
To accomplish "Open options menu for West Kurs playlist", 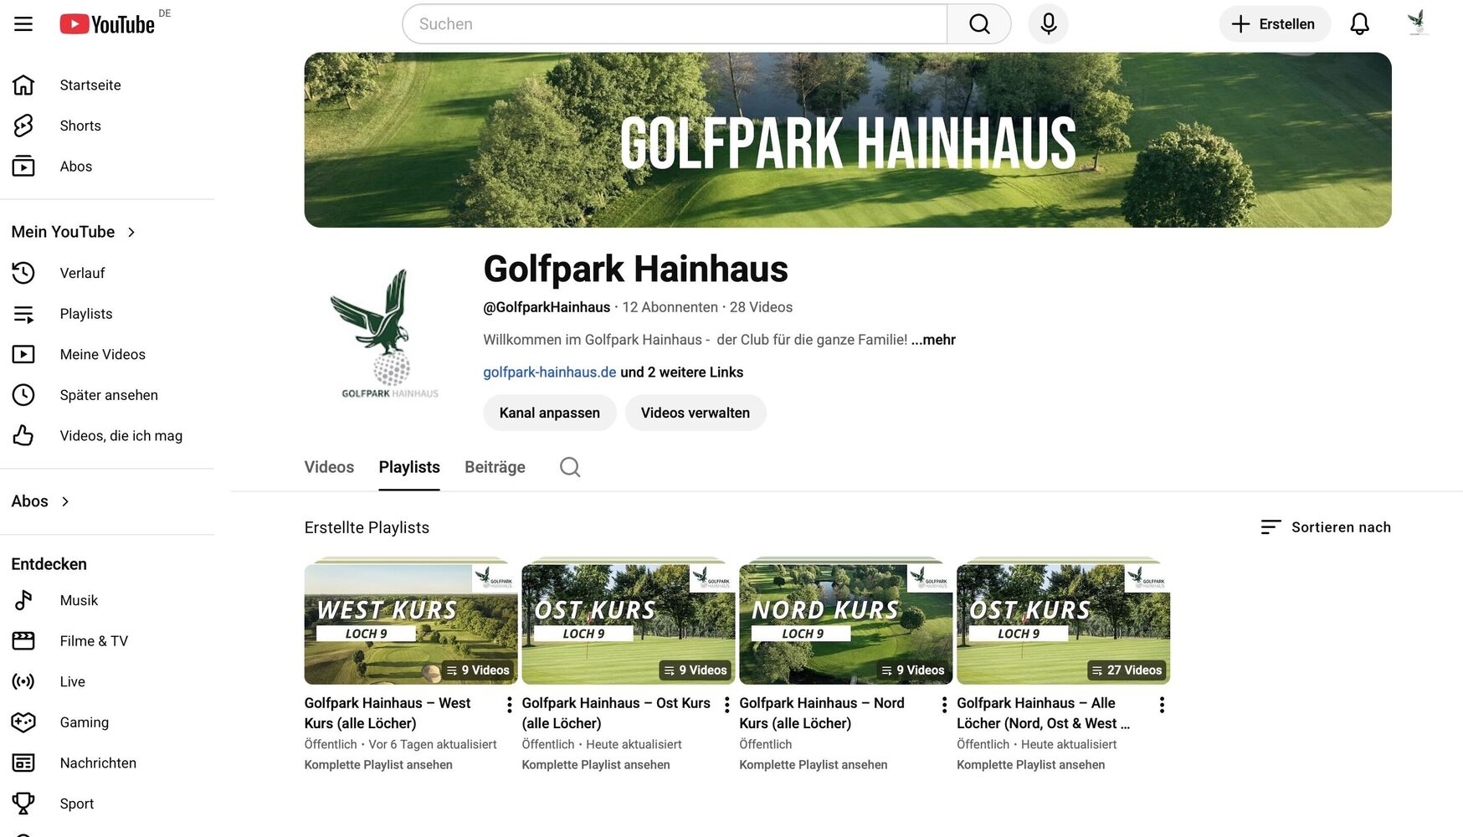I will 509,705.
